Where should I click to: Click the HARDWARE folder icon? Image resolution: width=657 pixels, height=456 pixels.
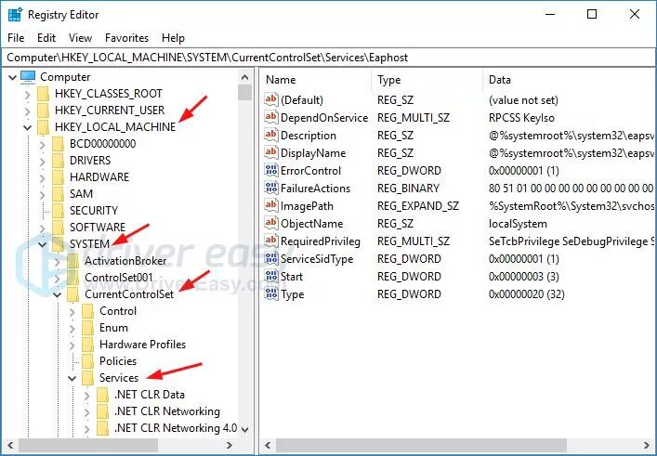click(58, 177)
